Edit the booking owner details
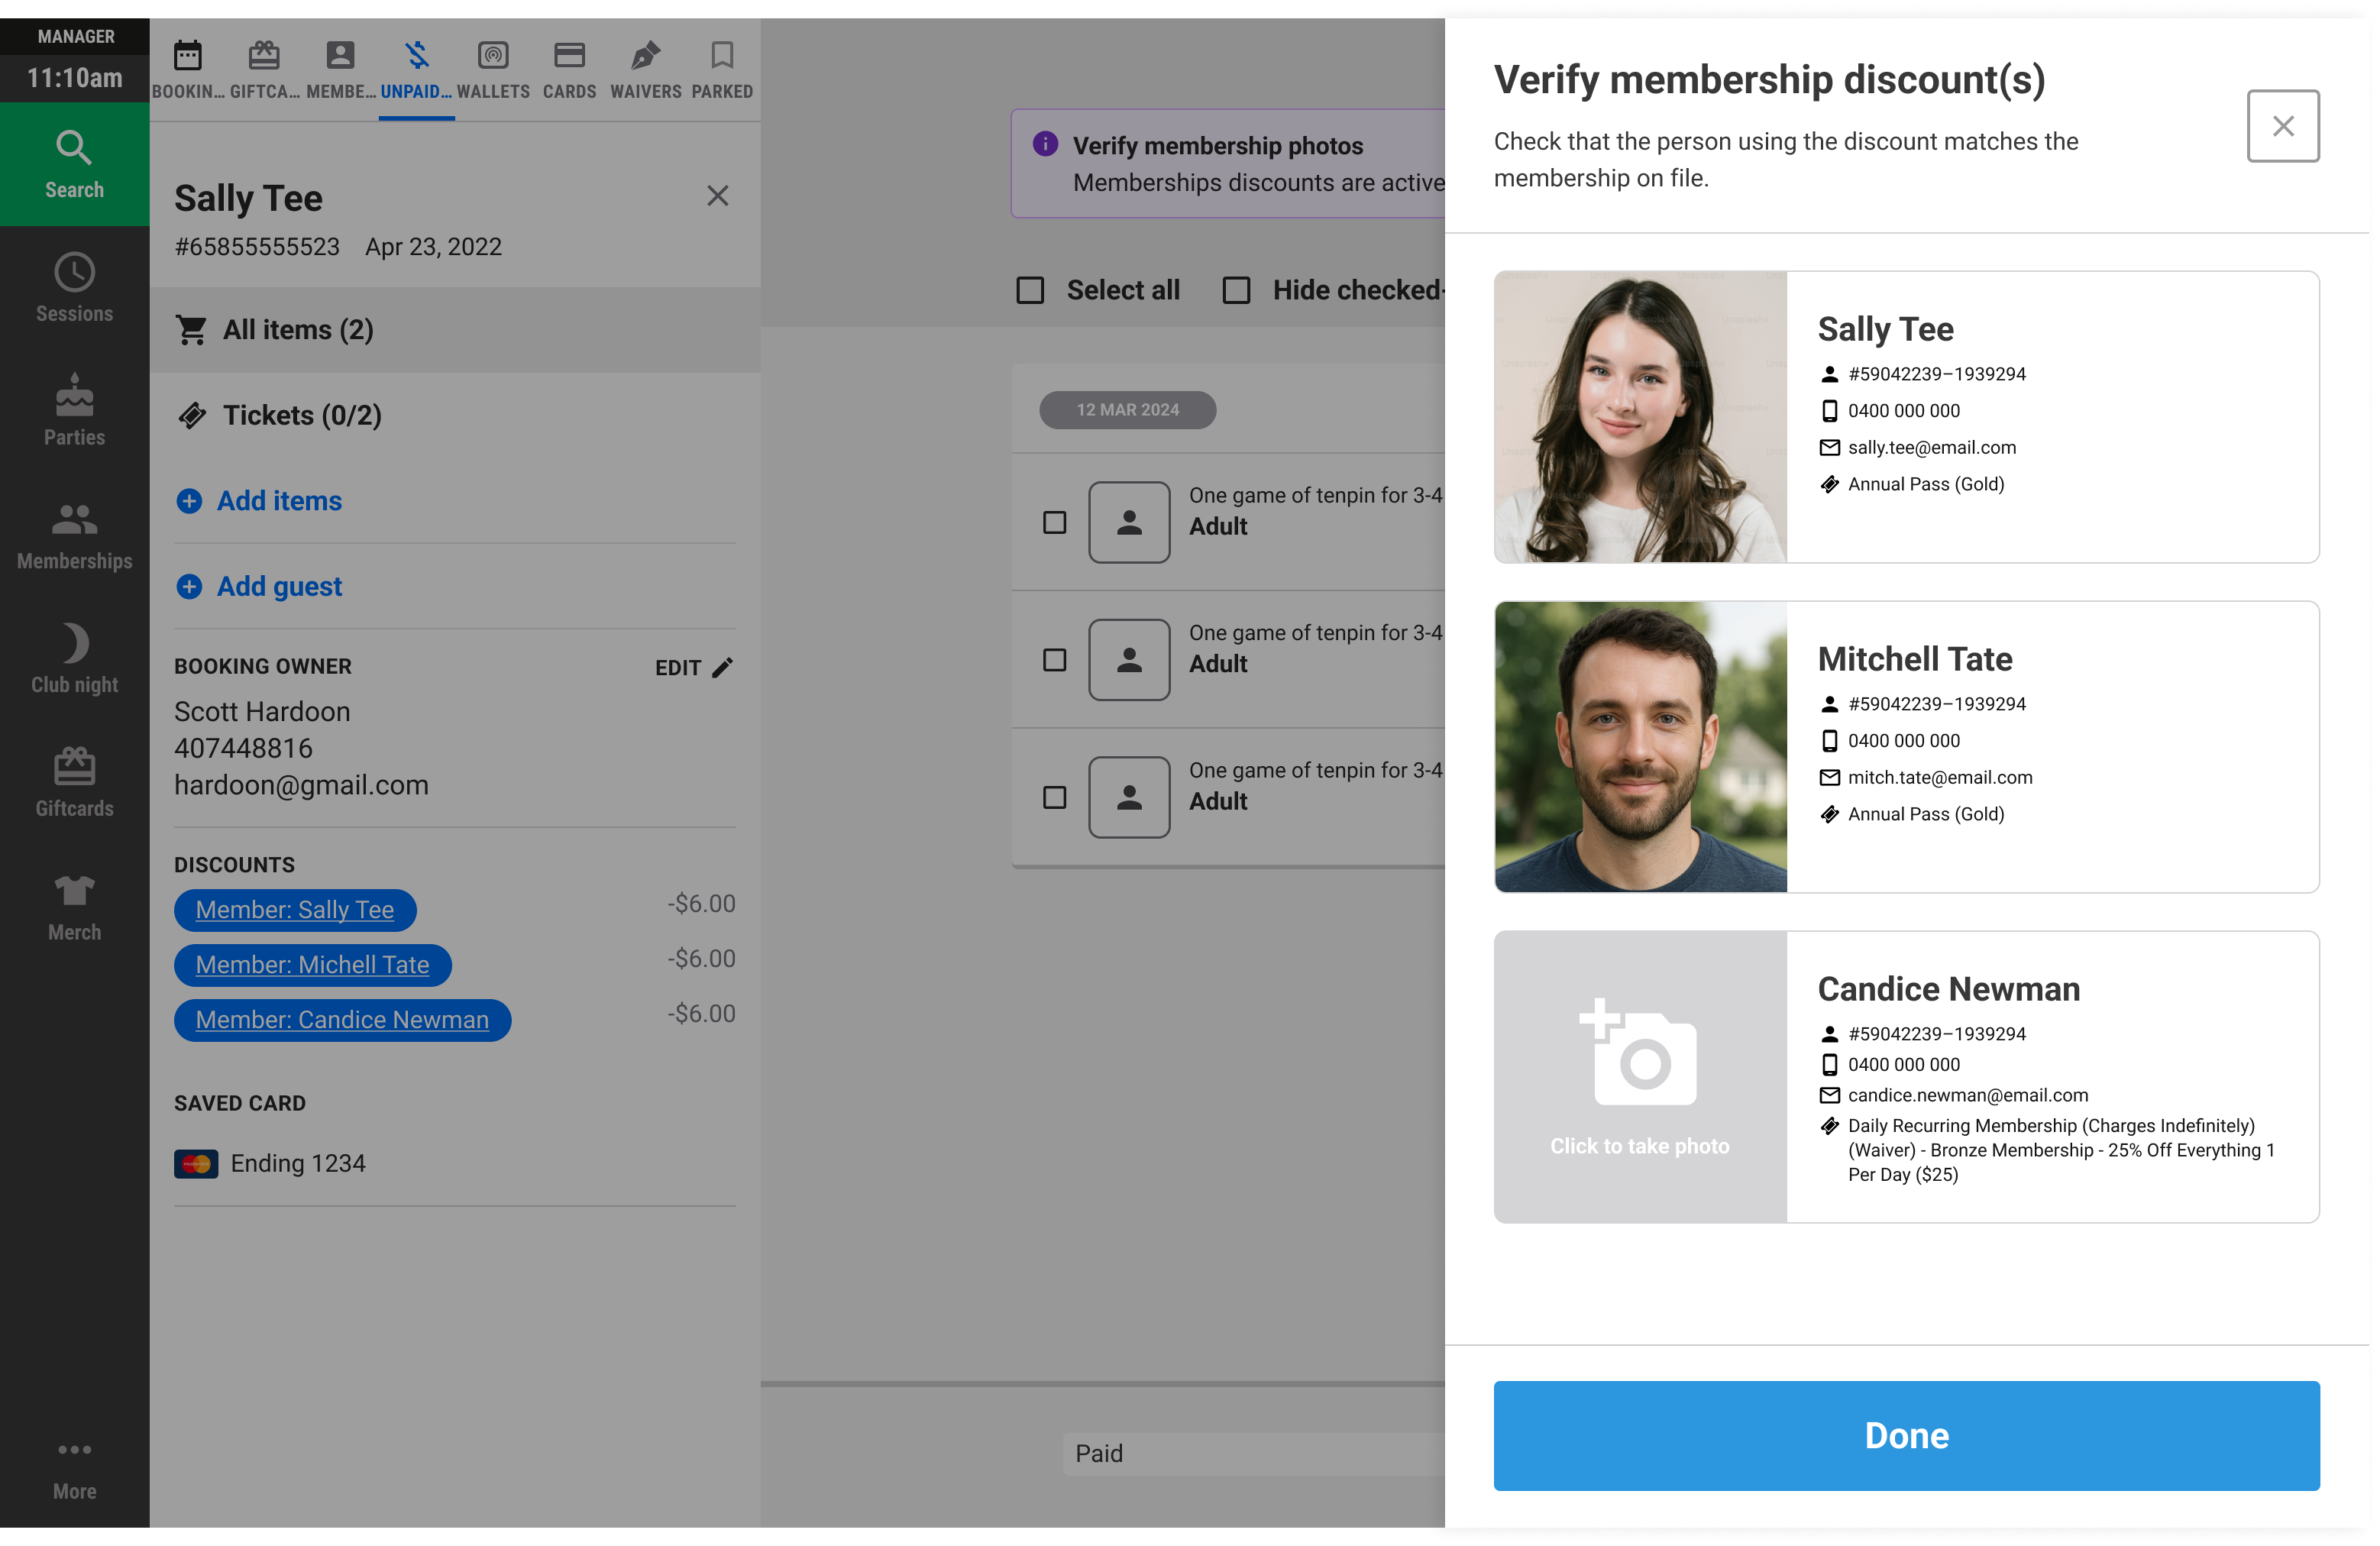This screenshot has width=2380, height=1546. 696,669
